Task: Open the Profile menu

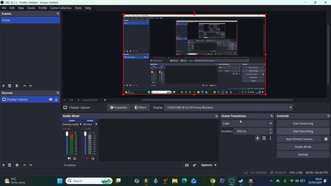Action: click(x=43, y=8)
